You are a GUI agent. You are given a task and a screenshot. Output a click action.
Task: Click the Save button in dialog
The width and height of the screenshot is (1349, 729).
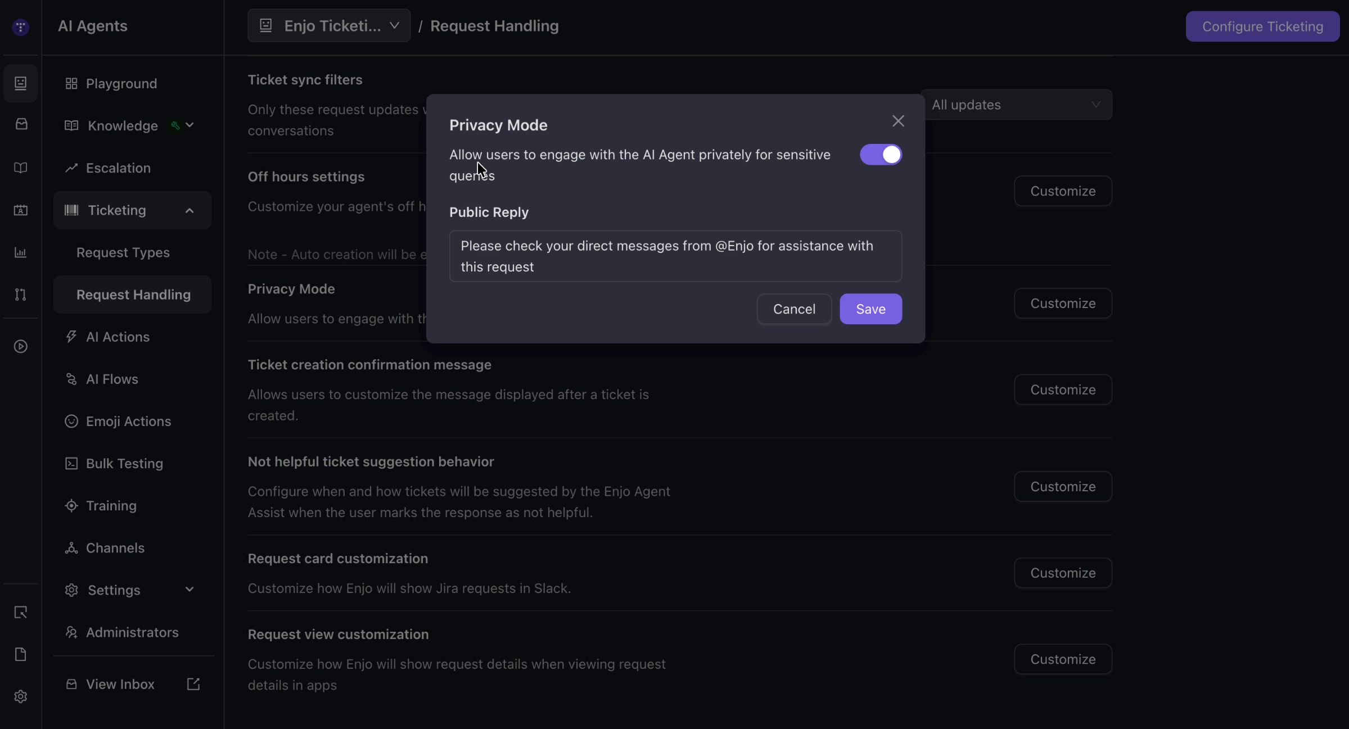pyautogui.click(x=870, y=309)
